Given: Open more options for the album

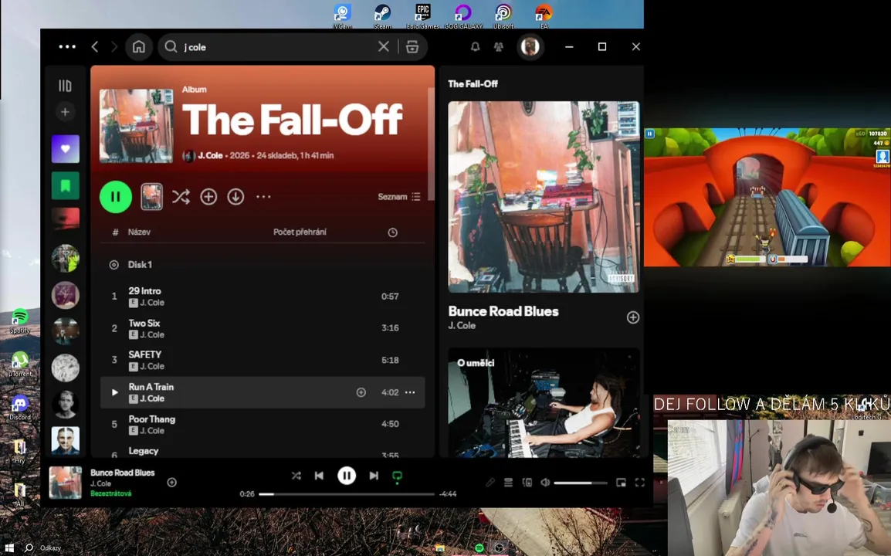Looking at the screenshot, I should pyautogui.click(x=263, y=197).
